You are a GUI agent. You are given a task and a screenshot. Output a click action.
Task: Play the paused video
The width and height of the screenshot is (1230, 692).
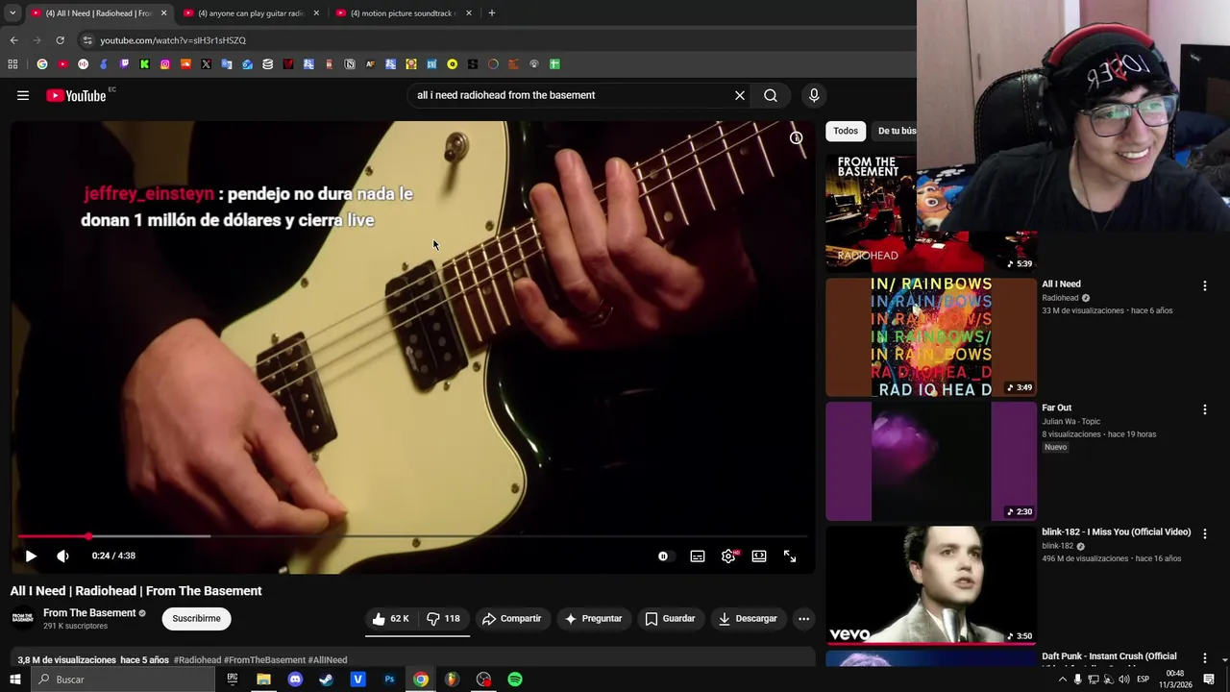click(31, 556)
